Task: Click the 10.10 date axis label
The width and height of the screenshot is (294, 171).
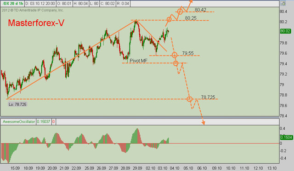Action: [231, 168]
